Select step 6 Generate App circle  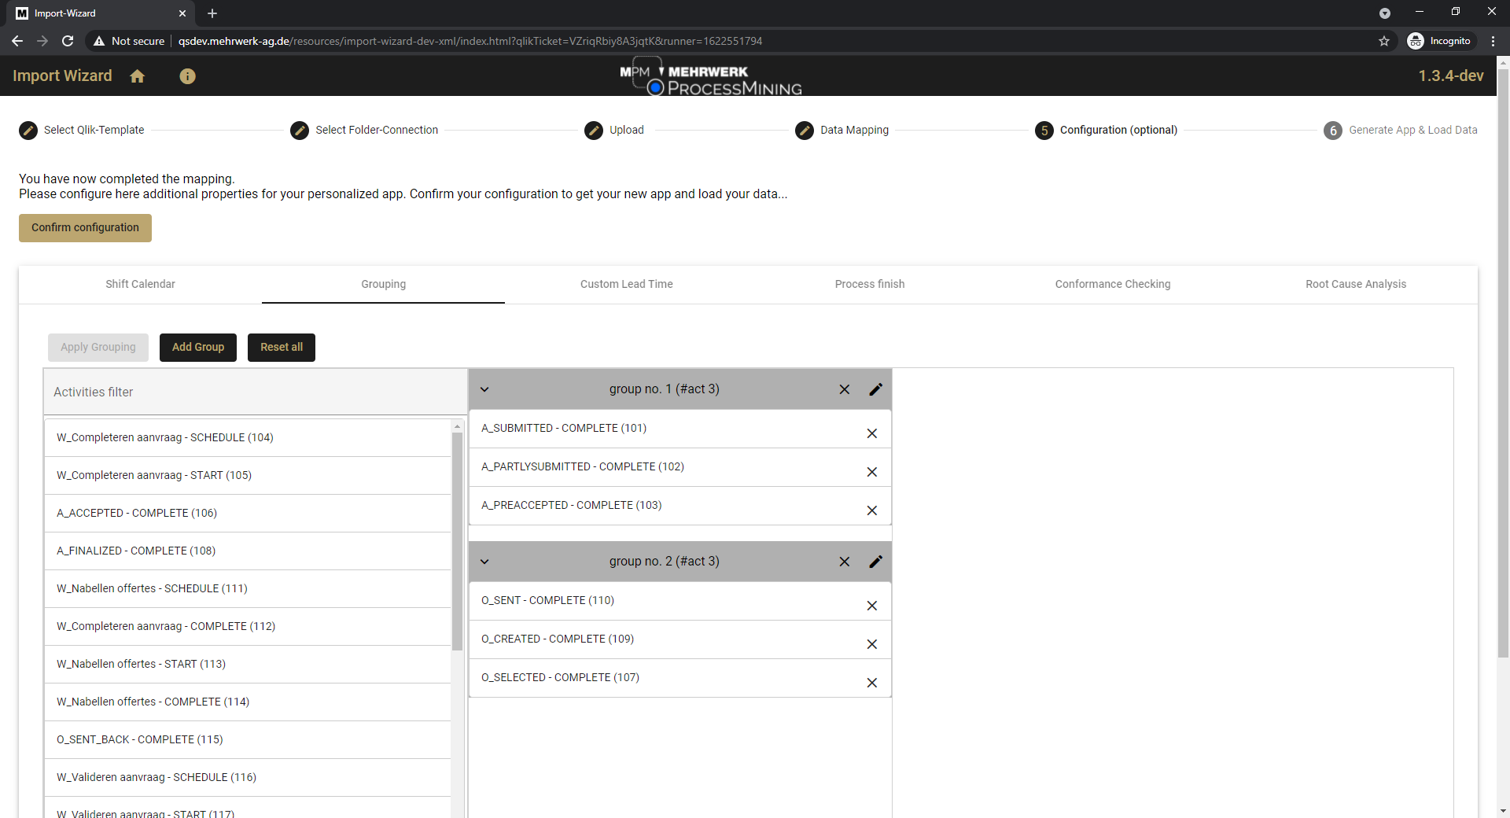click(1333, 131)
